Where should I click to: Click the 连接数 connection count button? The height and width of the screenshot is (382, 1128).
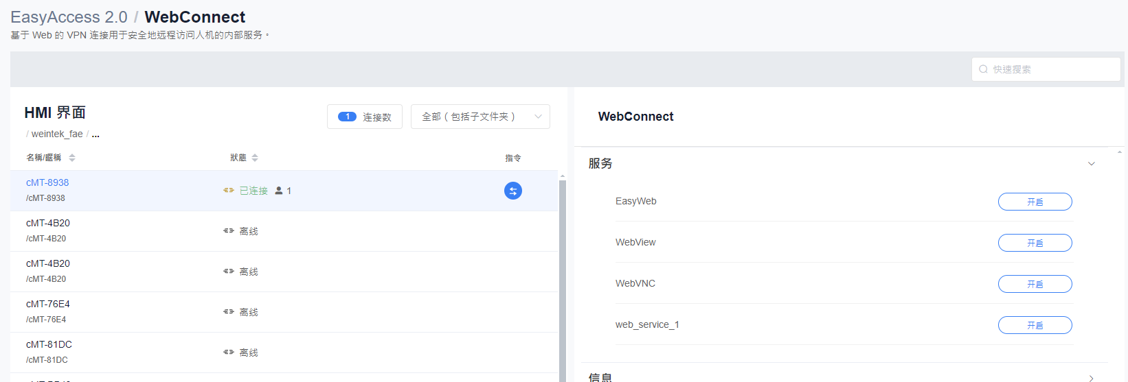click(365, 117)
